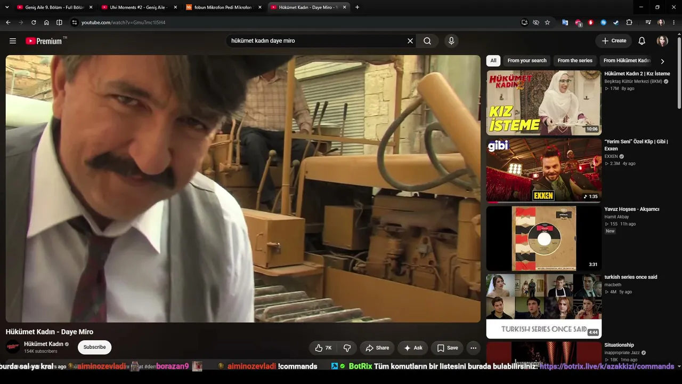Subscribe to Hükümet Kadın channel
This screenshot has height=384, width=682.
[94, 347]
